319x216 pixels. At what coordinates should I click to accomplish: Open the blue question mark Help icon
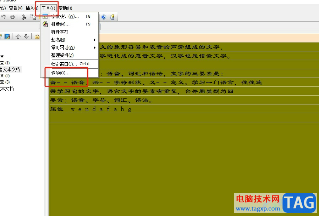pos(104,17)
